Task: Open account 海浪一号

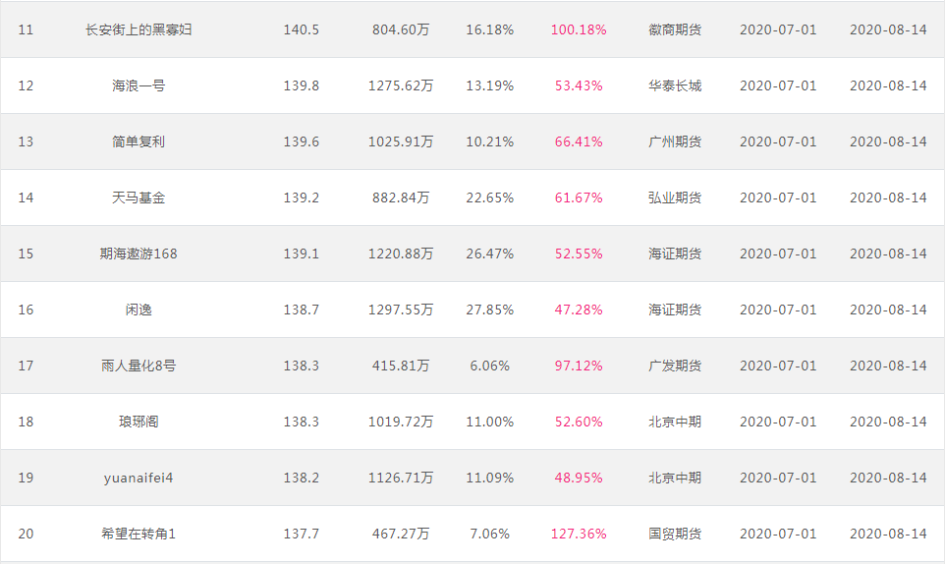Action: (139, 85)
